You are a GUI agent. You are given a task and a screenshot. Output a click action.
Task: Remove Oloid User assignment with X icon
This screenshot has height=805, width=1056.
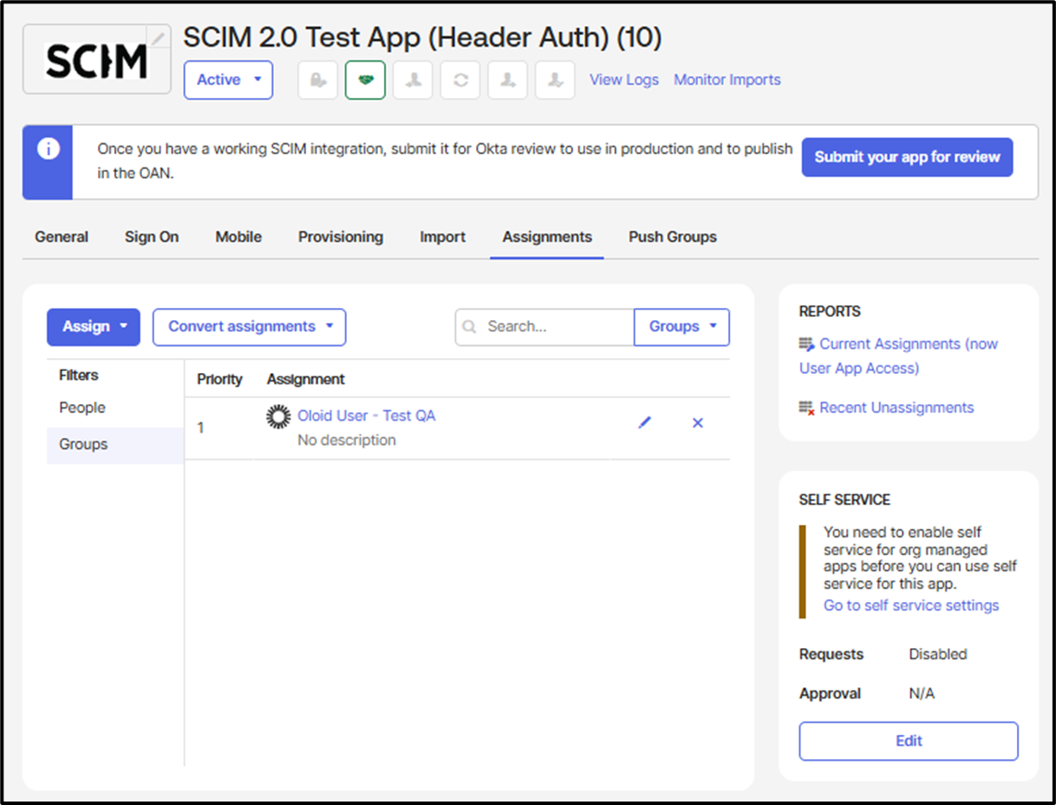click(698, 423)
